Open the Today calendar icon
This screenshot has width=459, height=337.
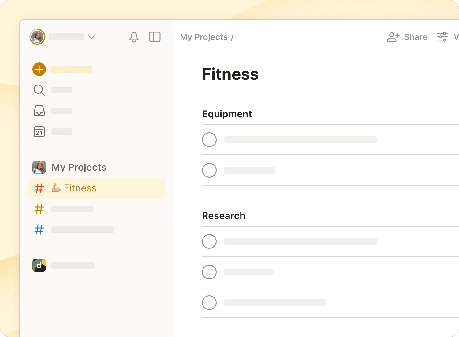(39, 132)
